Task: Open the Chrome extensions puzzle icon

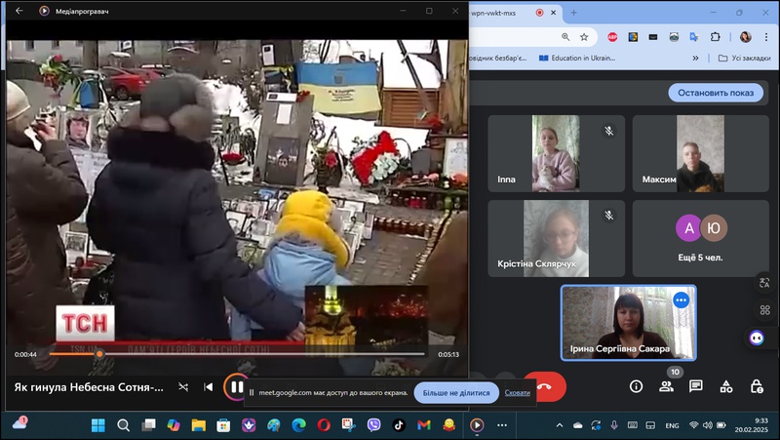Action: (715, 36)
